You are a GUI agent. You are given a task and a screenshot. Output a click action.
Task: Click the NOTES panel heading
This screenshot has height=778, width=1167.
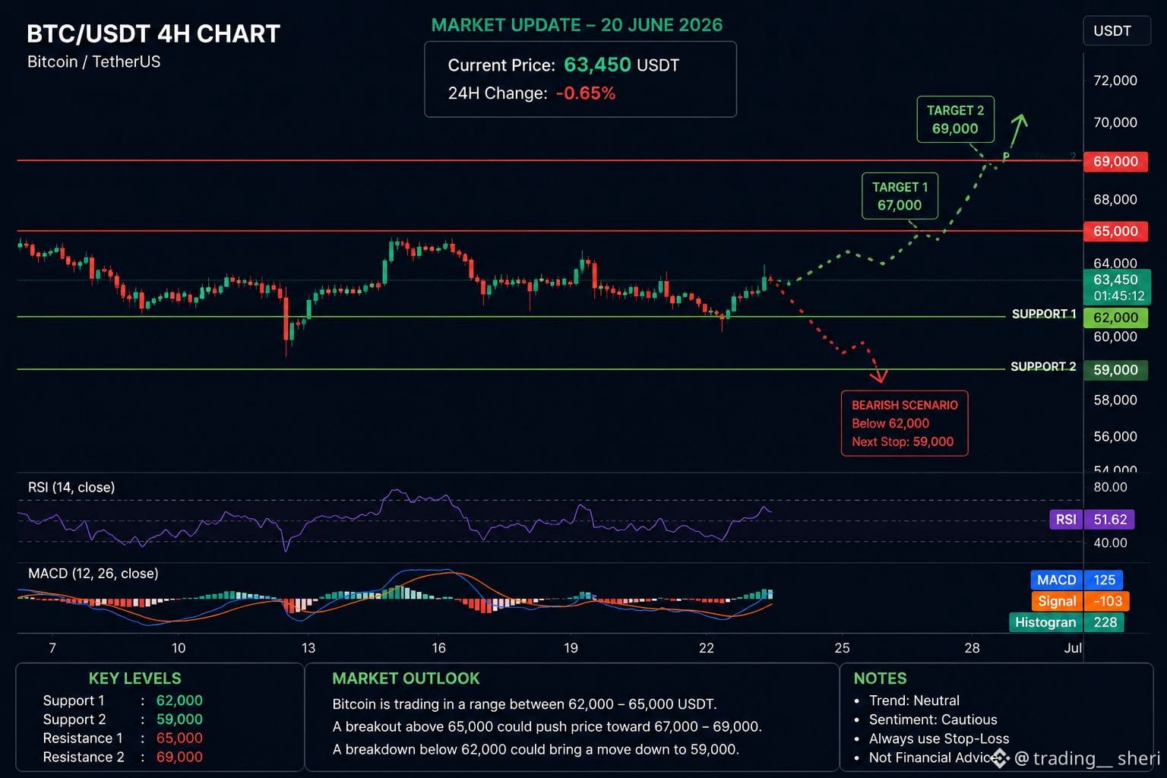click(x=880, y=678)
